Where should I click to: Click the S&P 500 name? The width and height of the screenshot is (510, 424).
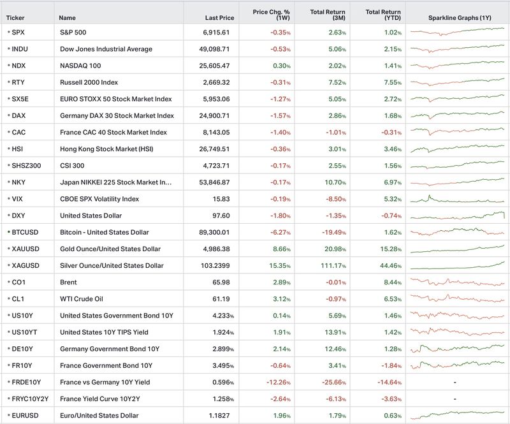(73, 33)
